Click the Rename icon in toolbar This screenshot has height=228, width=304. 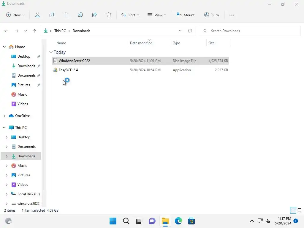(80, 15)
